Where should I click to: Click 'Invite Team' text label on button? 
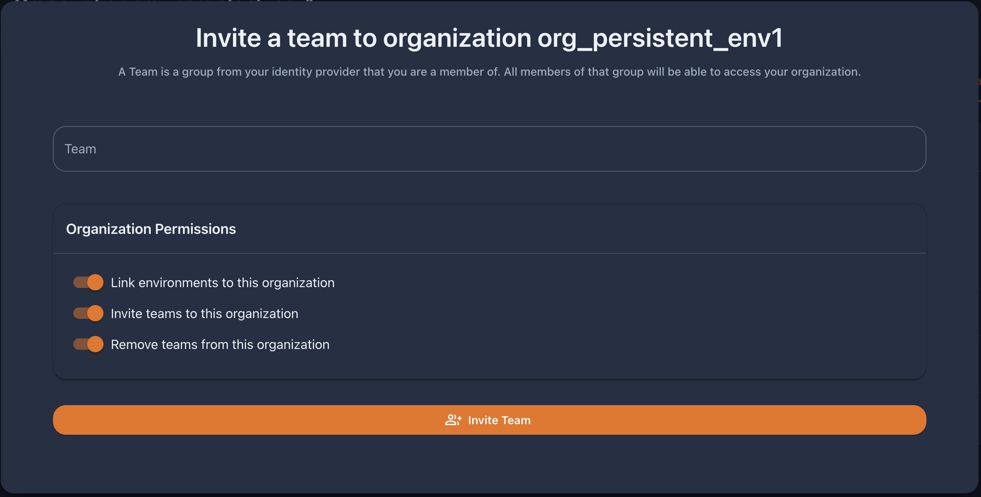[499, 420]
